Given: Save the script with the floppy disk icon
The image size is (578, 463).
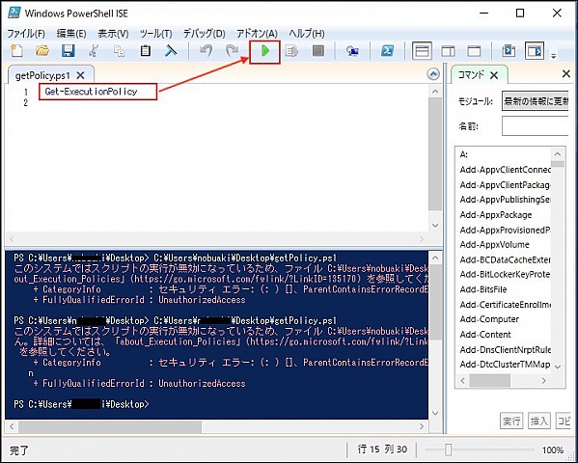Looking at the screenshot, I should tap(68, 50).
